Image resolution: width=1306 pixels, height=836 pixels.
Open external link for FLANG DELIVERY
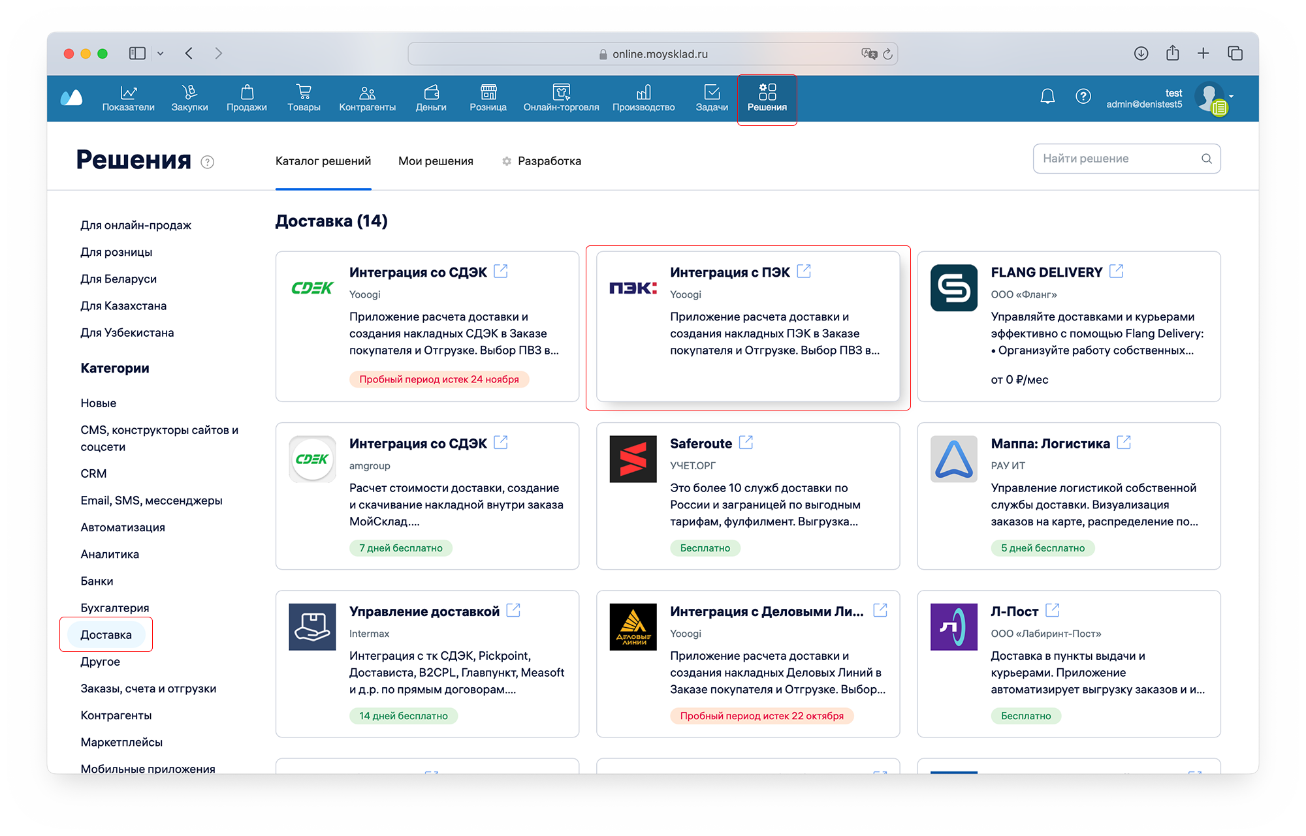(1117, 271)
